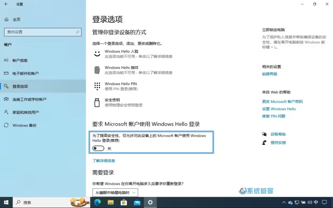Click the 连接工作或学校帐户 briefcase icon
This screenshot has width=333, height=208.
pyautogui.click(x=6, y=99)
